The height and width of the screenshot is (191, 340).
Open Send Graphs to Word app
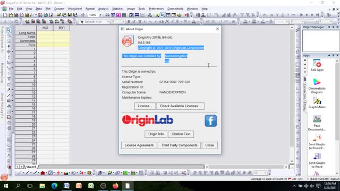[x=317, y=160]
